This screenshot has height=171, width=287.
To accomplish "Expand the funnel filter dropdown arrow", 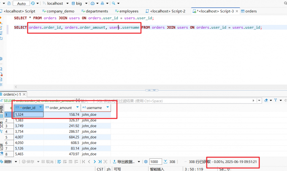I will 281,100.
